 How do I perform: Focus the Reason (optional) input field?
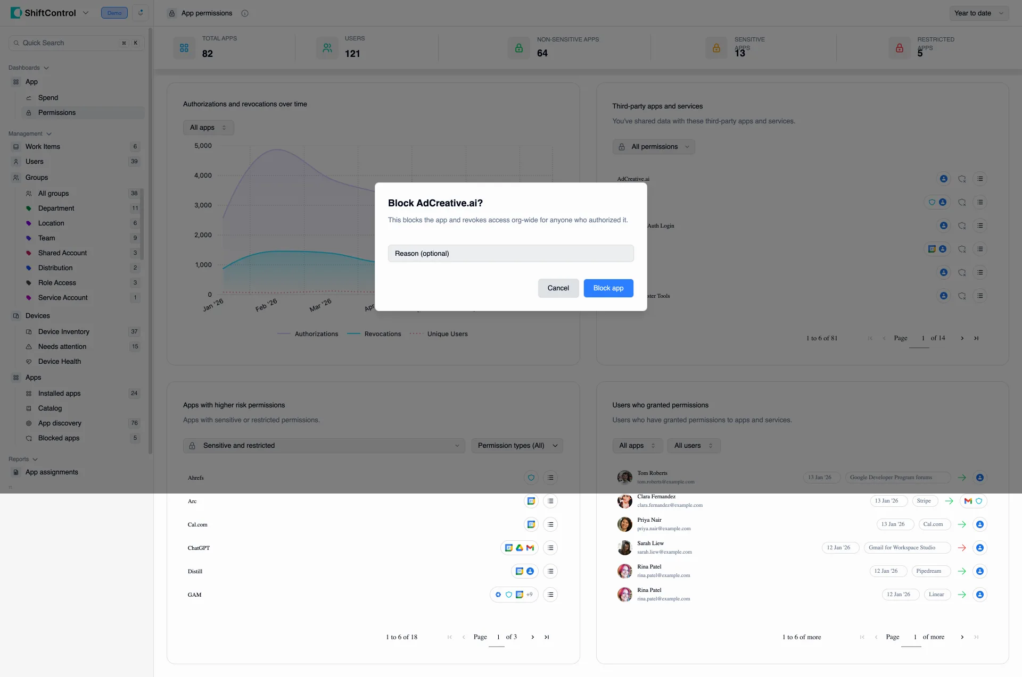coord(511,253)
